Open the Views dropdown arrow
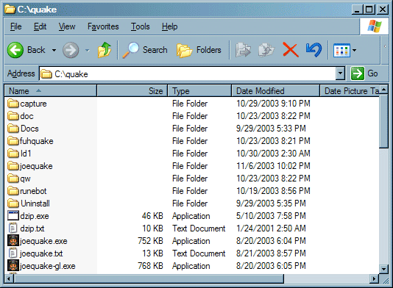Viewport: 393px width, 288px height. tap(354, 50)
